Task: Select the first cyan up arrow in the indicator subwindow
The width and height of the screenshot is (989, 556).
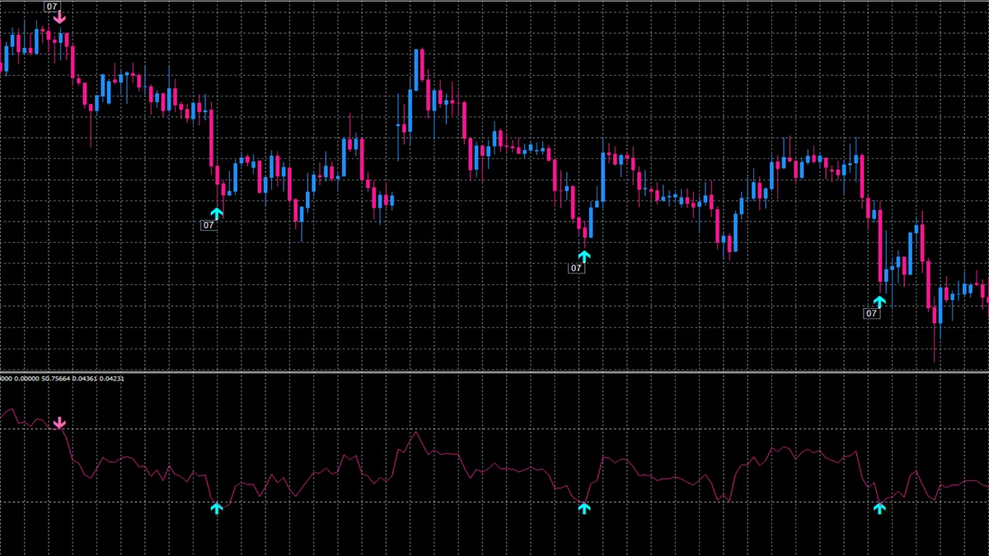Action: 217,508
